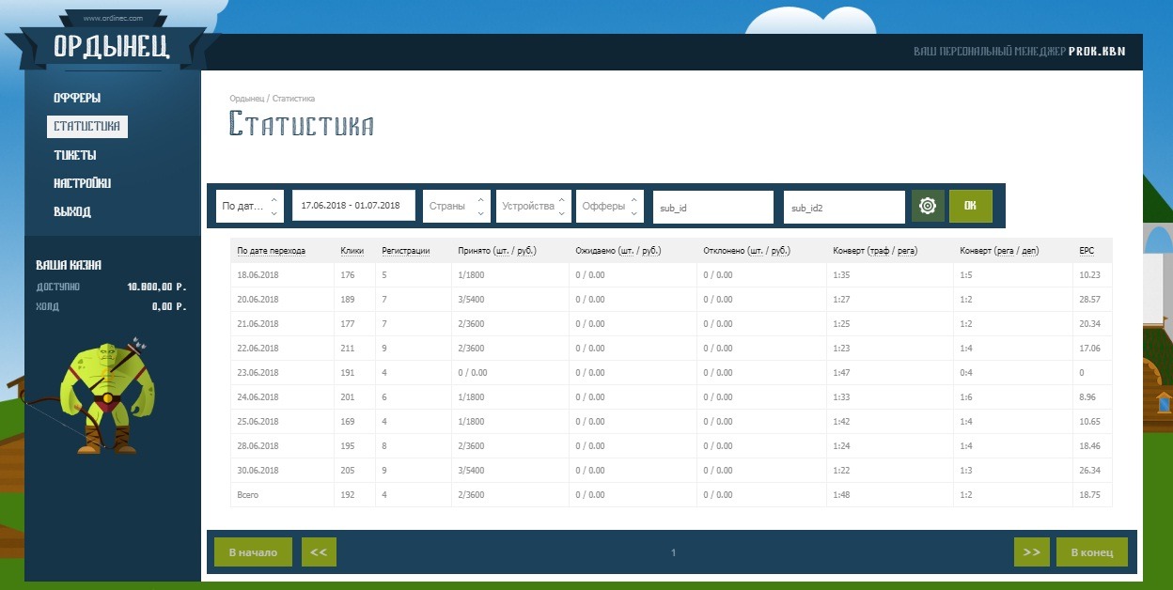
Task: Open the Офферы sidebar menu item
Action: pyautogui.click(x=77, y=98)
